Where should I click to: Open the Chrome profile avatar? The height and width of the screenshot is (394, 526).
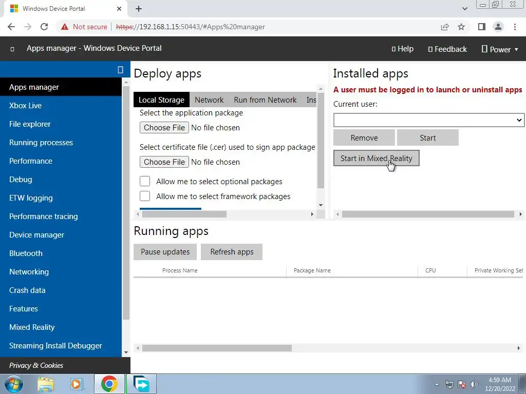pos(498,27)
